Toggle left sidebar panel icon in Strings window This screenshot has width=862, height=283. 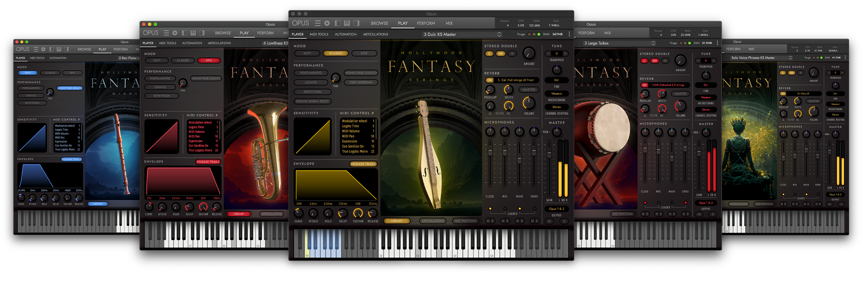coord(337,23)
